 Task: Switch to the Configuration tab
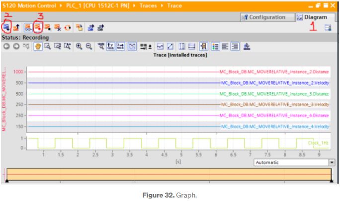[263, 17]
